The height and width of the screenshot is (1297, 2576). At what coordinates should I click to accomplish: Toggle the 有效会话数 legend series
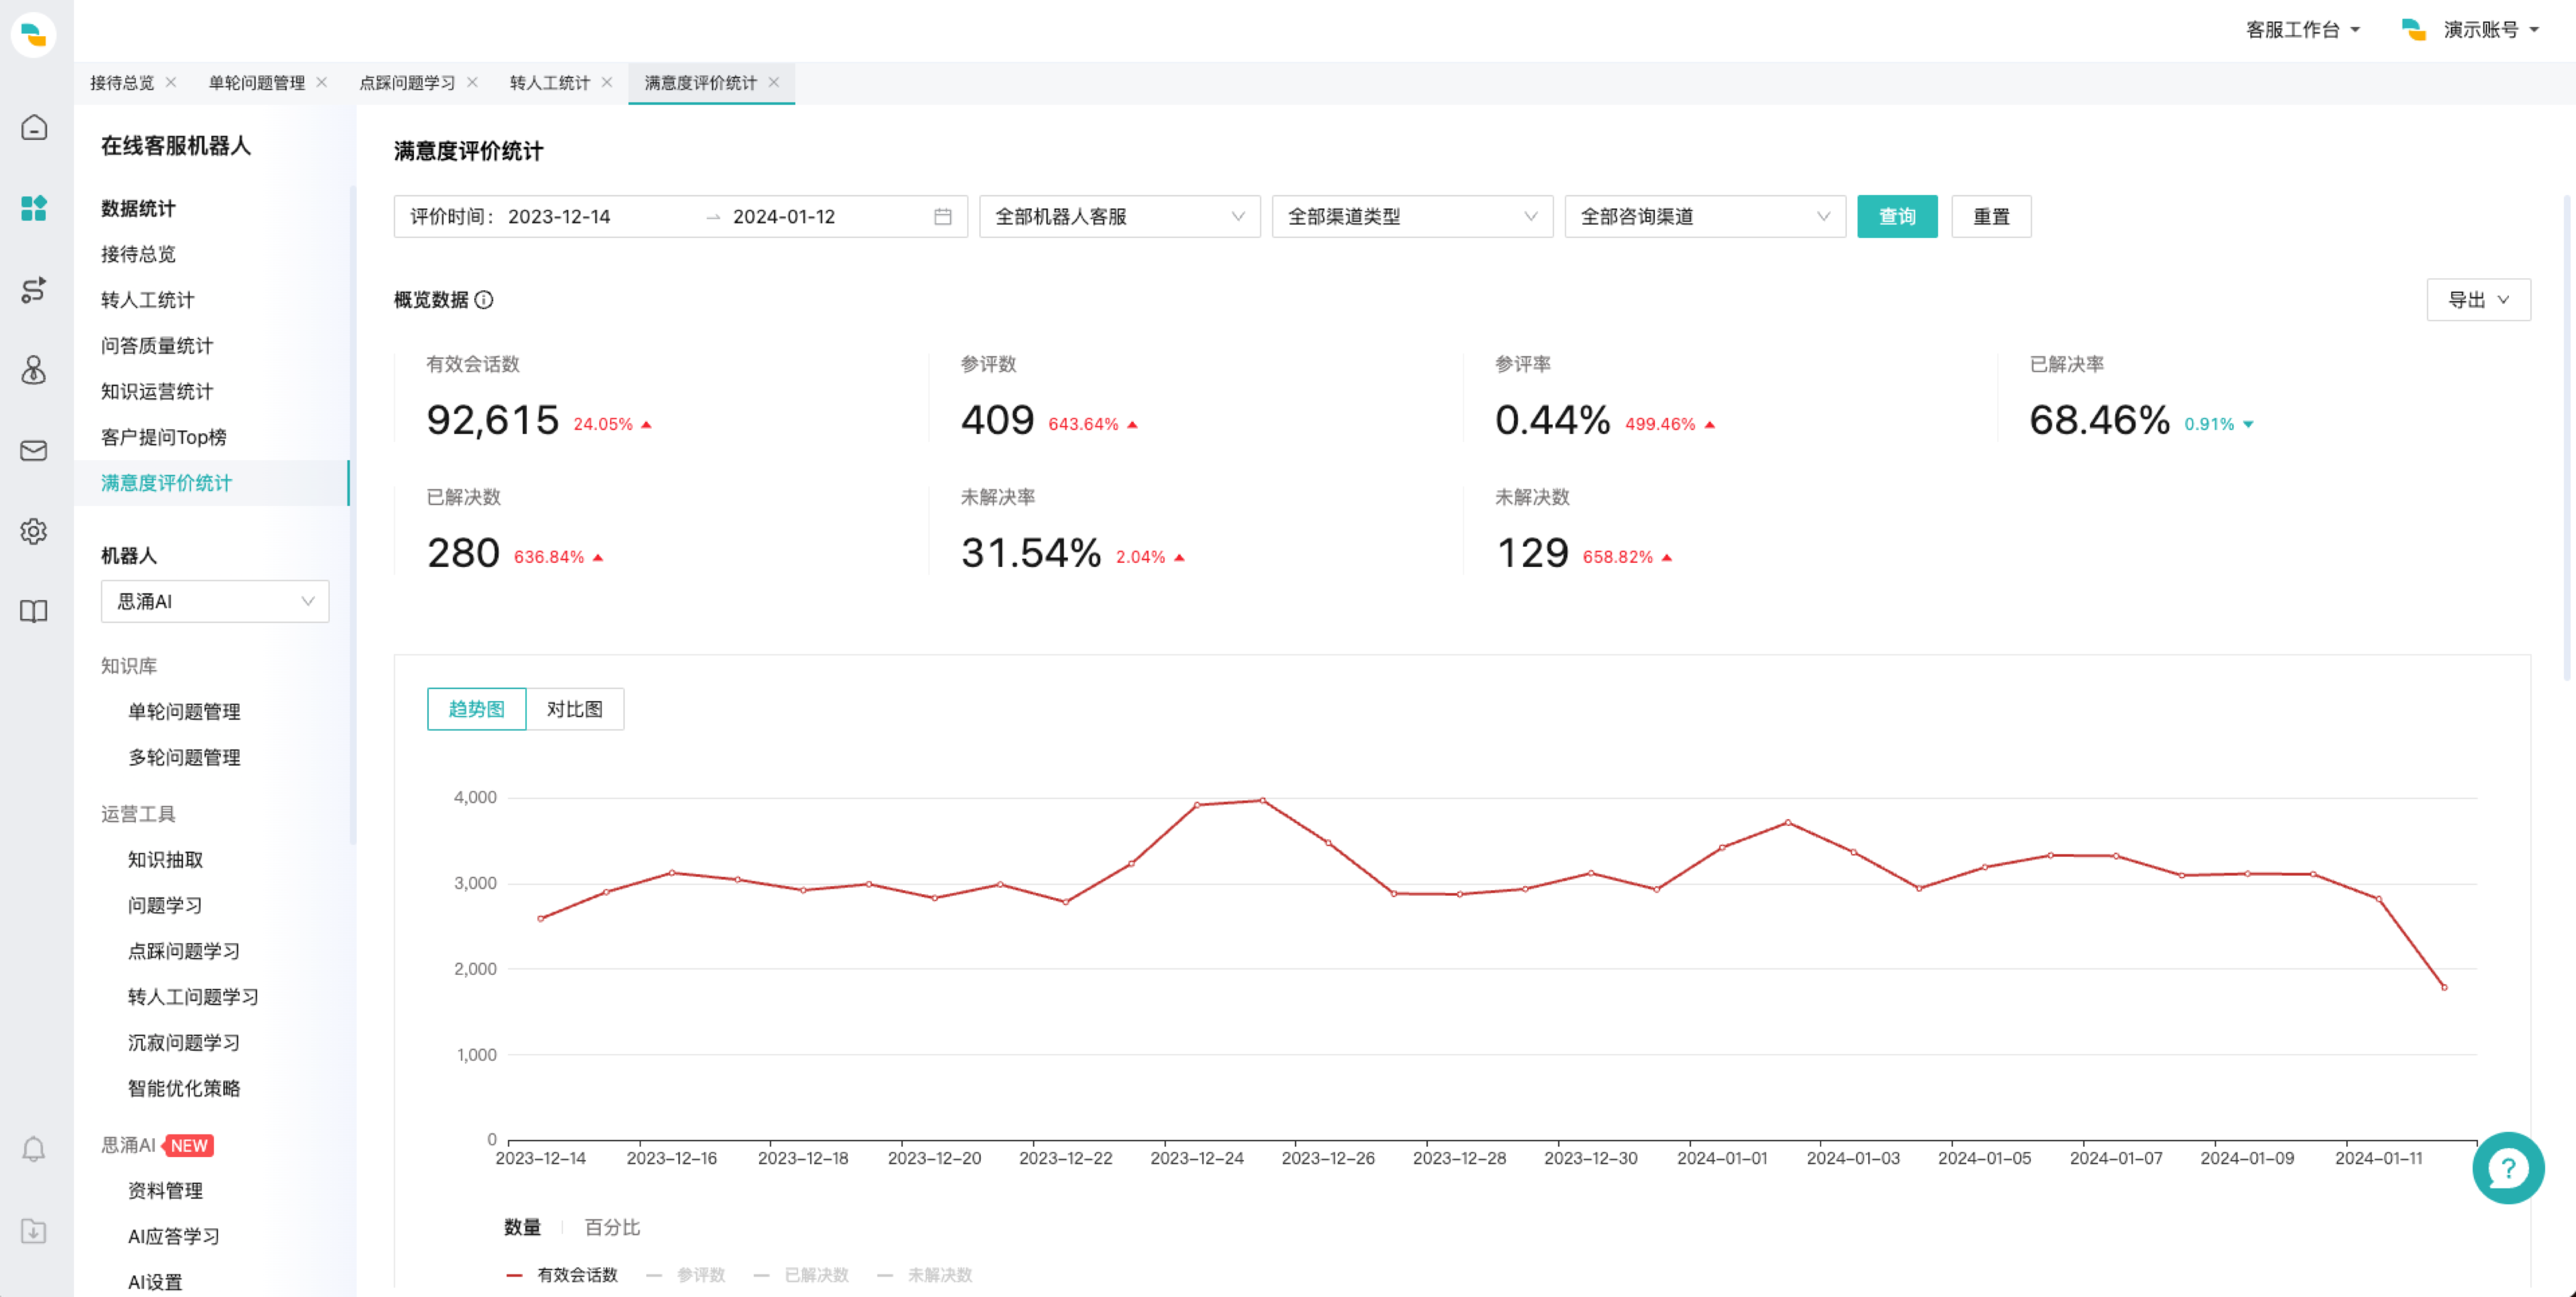(563, 1275)
